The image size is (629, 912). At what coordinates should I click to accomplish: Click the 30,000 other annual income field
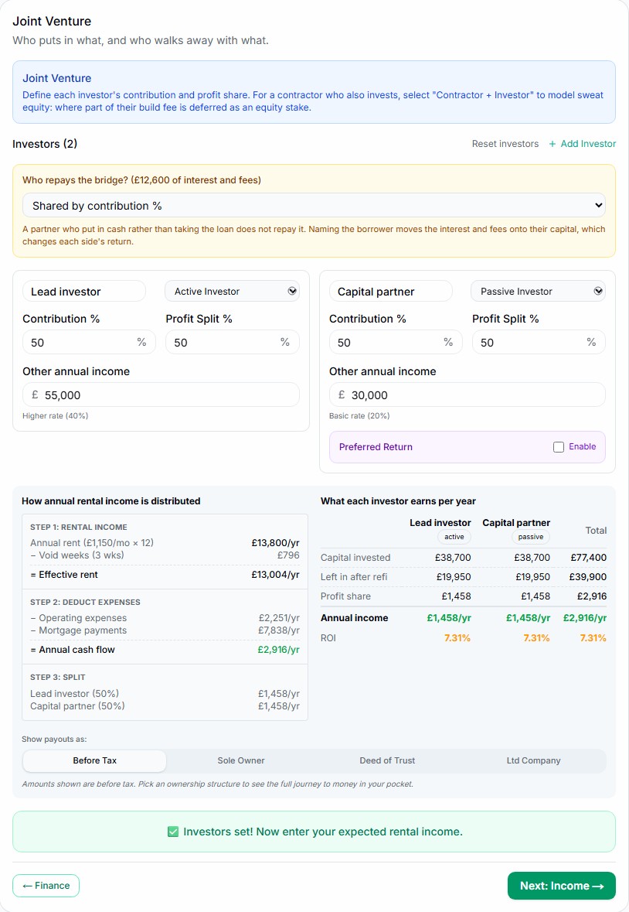[467, 395]
